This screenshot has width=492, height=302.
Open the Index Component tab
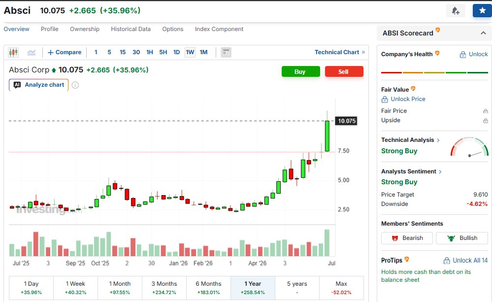(x=219, y=29)
